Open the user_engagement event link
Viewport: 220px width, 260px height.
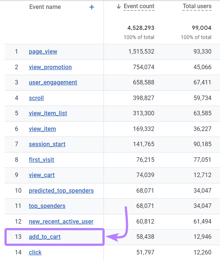pyautogui.click(x=53, y=83)
